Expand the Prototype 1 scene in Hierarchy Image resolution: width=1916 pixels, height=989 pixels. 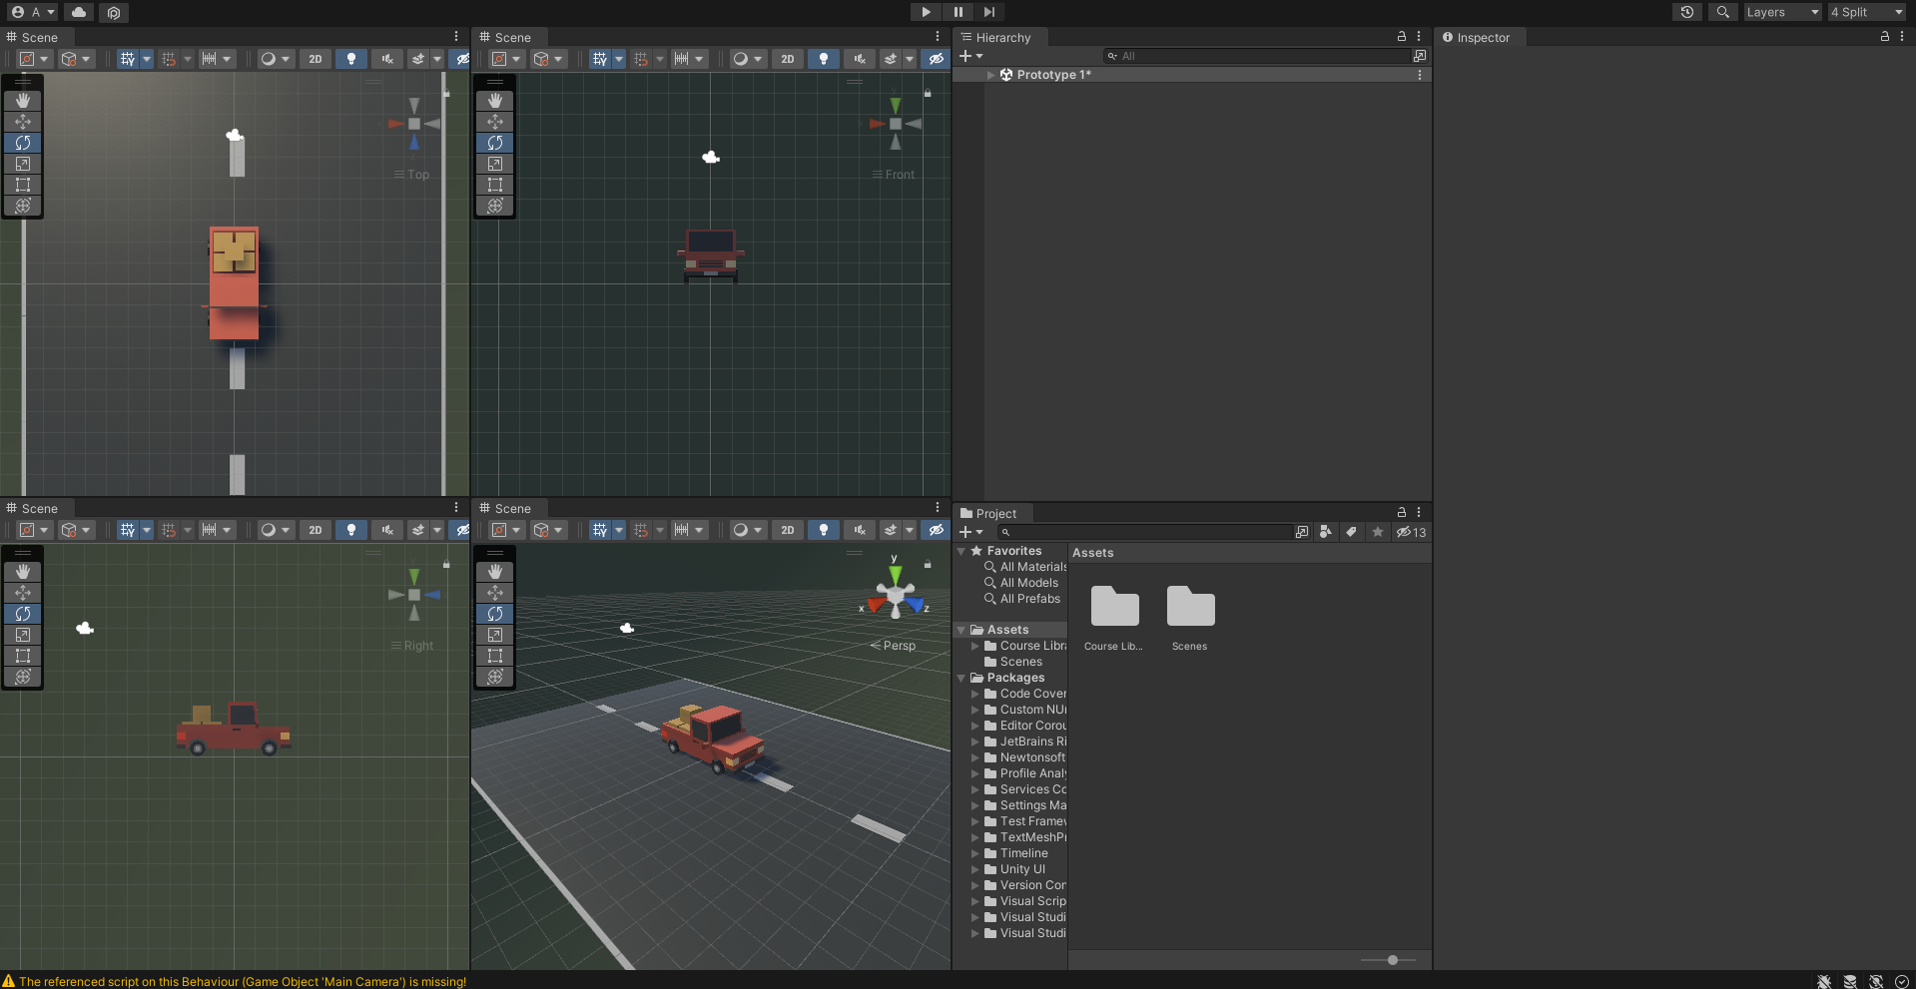[x=990, y=75]
